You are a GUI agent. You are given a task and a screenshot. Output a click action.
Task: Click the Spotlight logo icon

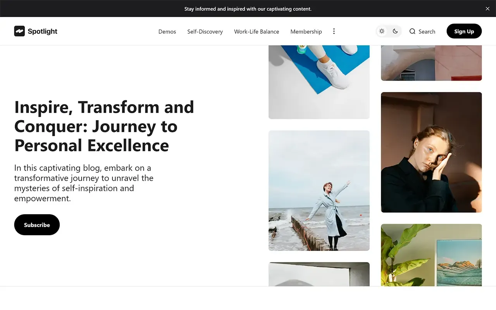19,31
